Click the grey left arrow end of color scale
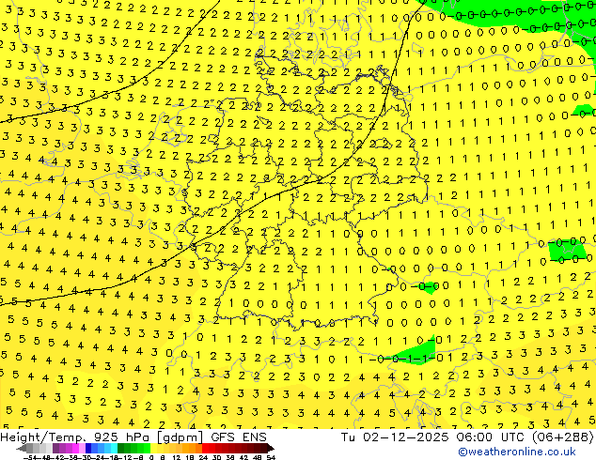This screenshot has width=596, height=460. click(22, 448)
